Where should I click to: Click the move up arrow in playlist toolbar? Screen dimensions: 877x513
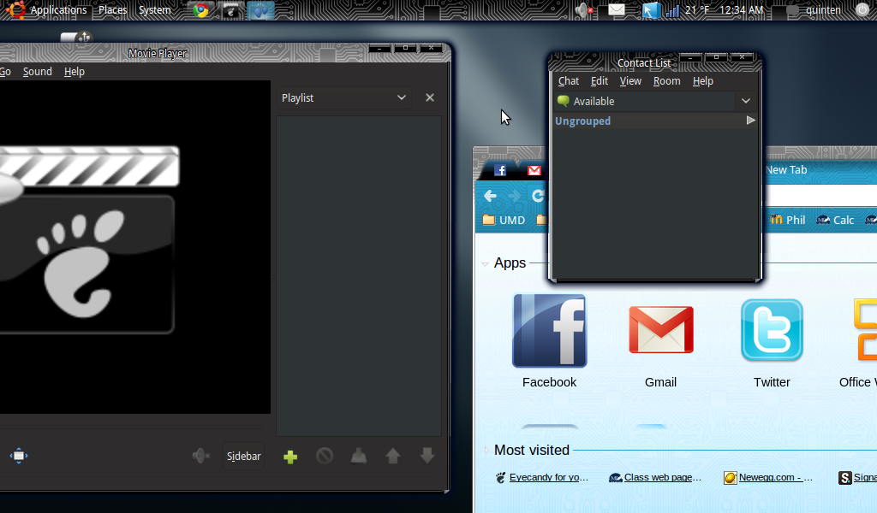[x=393, y=456]
